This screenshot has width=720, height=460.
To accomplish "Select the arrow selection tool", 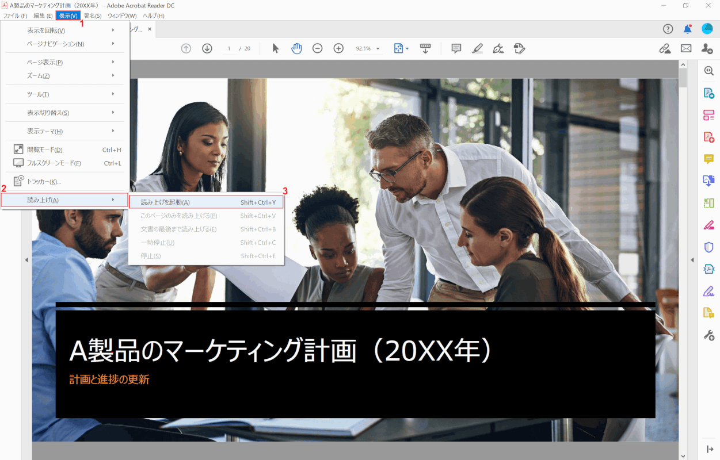I will 274,48.
